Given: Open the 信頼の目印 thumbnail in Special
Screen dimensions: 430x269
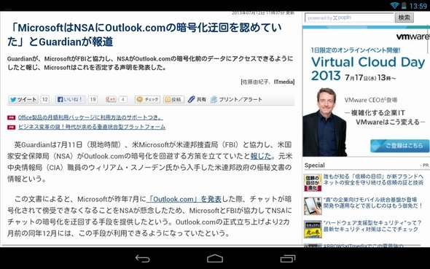Looking at the screenshot, I should (x=313, y=183).
